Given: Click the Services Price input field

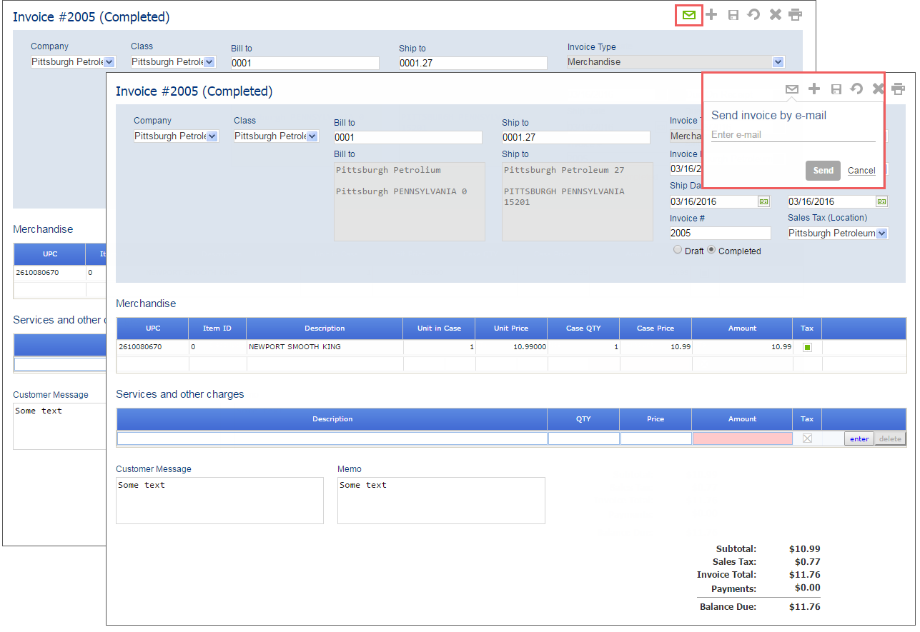Looking at the screenshot, I should coord(656,438).
